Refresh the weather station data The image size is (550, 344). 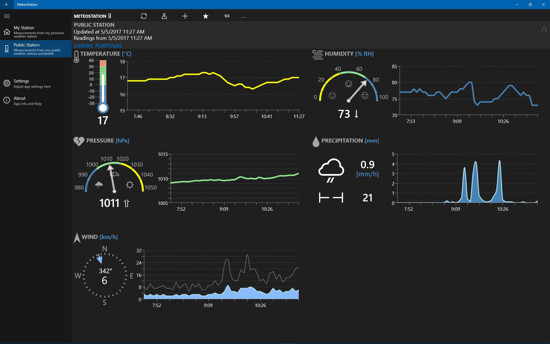144,16
